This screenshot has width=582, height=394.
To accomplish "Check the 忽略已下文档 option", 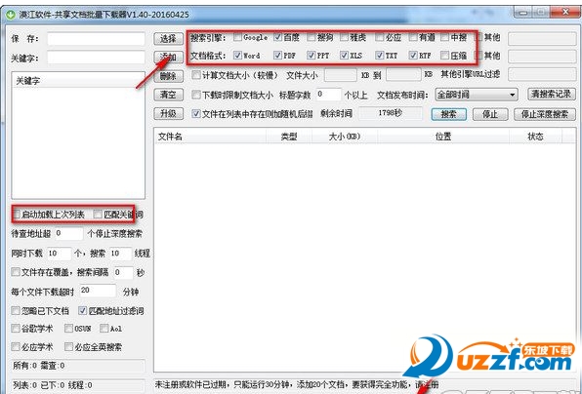I will click(16, 310).
